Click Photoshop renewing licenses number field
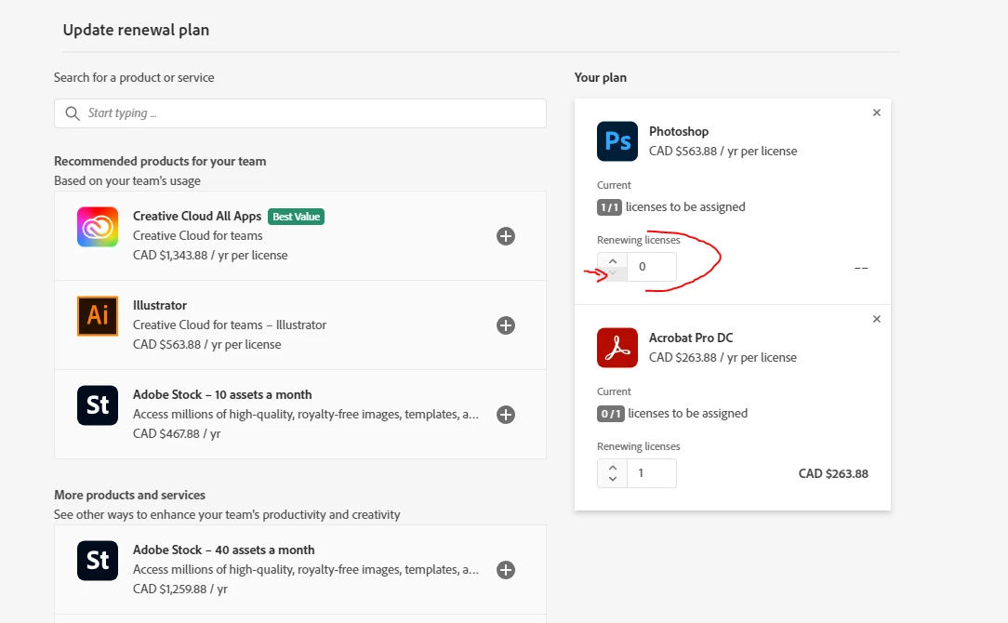 click(652, 267)
